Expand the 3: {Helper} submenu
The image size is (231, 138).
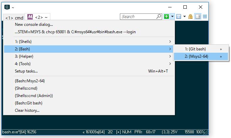(89, 56)
